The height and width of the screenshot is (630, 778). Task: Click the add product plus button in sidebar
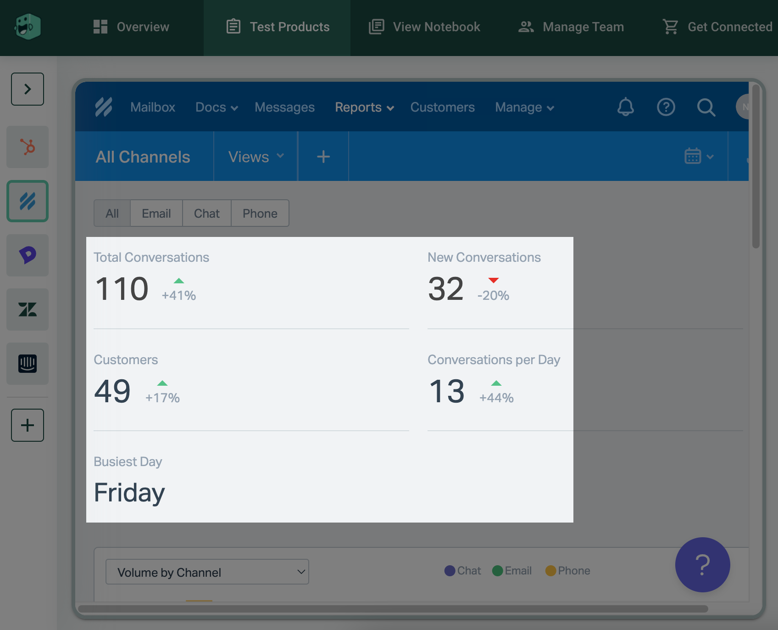[28, 425]
